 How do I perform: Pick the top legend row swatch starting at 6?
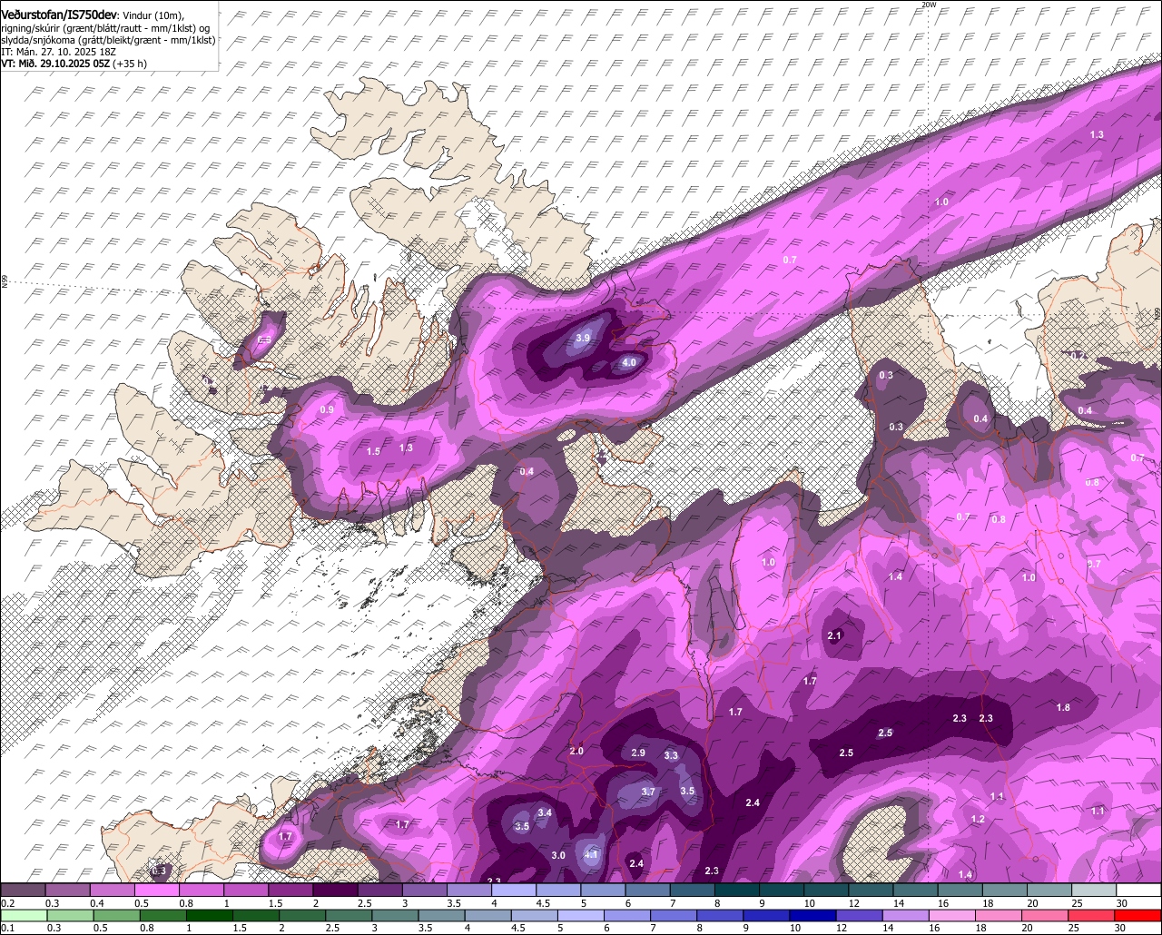(647, 891)
